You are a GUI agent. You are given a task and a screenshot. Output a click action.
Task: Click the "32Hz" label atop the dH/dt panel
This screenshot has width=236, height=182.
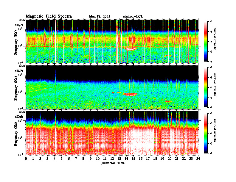(x=22, y=20)
